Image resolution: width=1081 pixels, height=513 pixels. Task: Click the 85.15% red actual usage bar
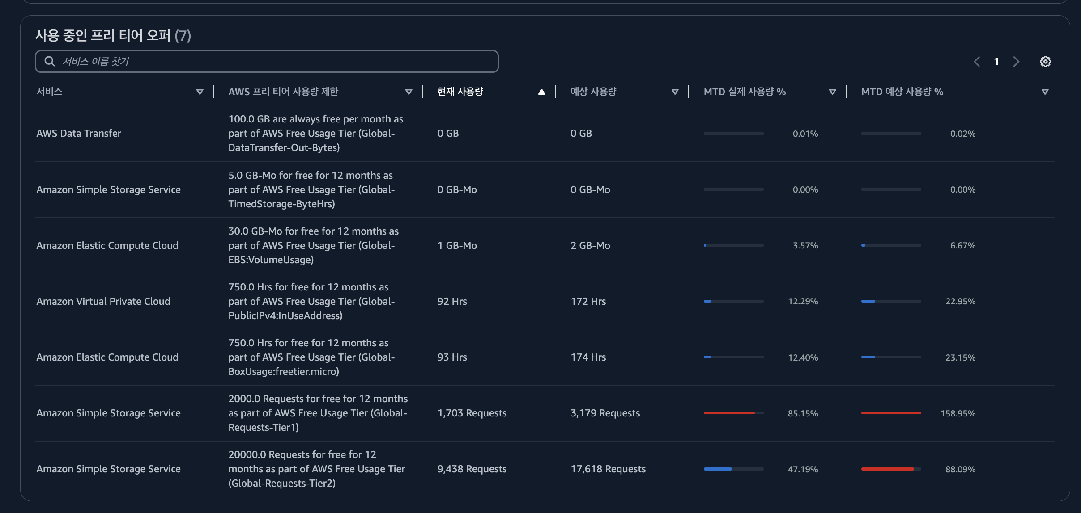(734, 413)
